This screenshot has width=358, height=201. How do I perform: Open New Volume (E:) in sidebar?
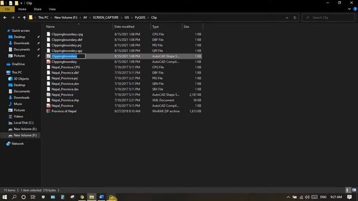25,129
